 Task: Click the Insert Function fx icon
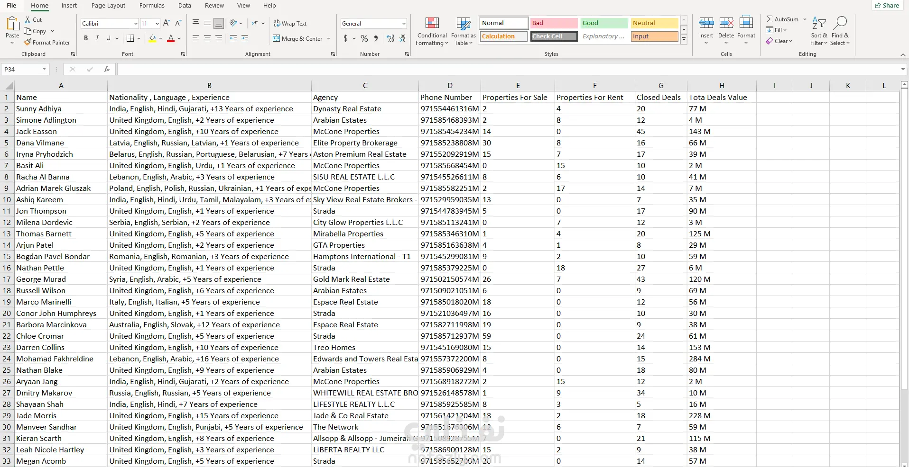tap(107, 69)
